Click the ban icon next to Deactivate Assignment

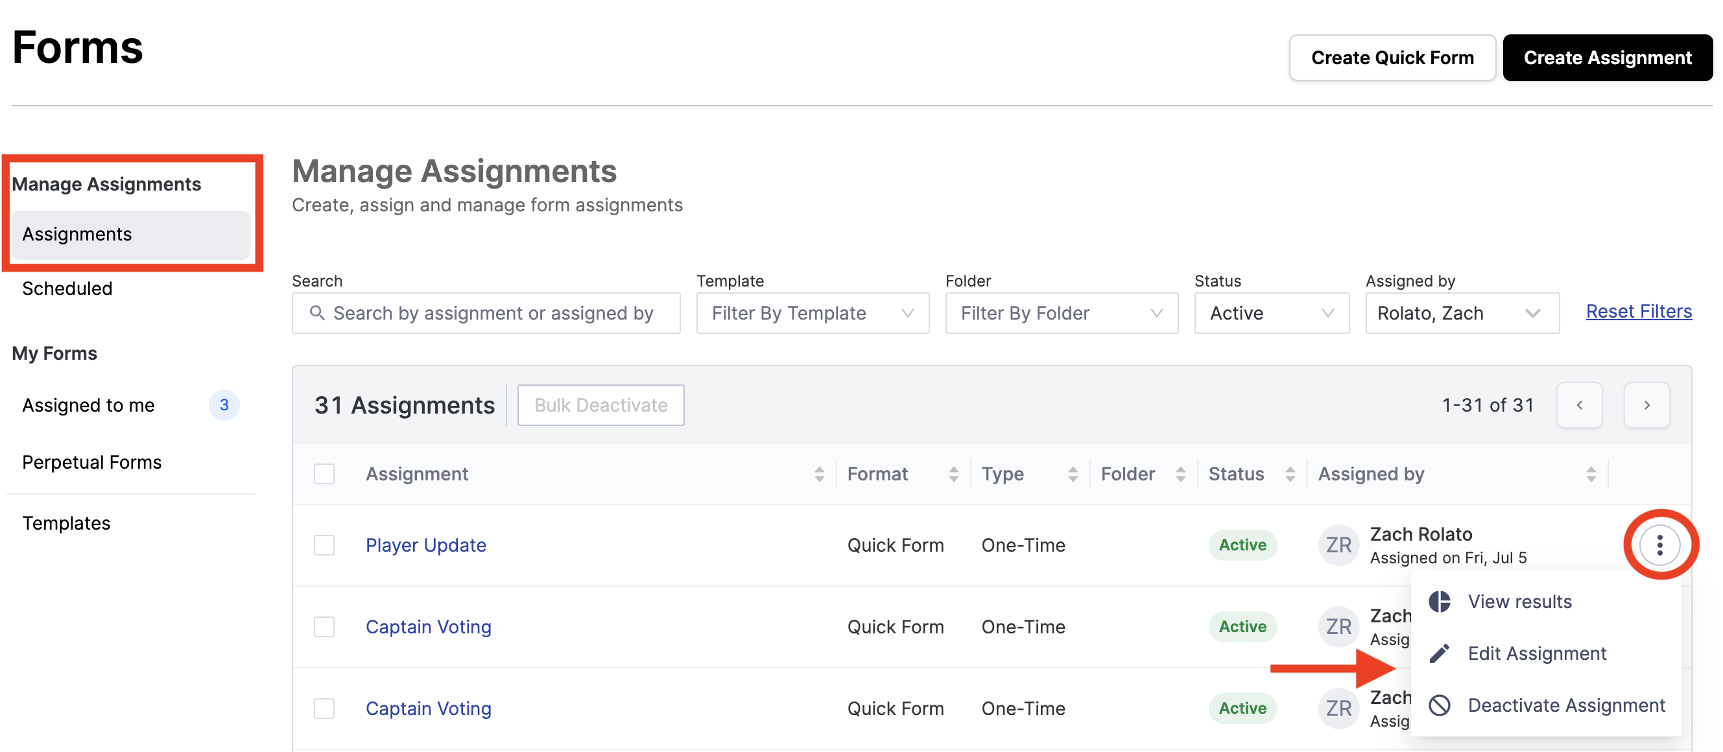pos(1440,705)
